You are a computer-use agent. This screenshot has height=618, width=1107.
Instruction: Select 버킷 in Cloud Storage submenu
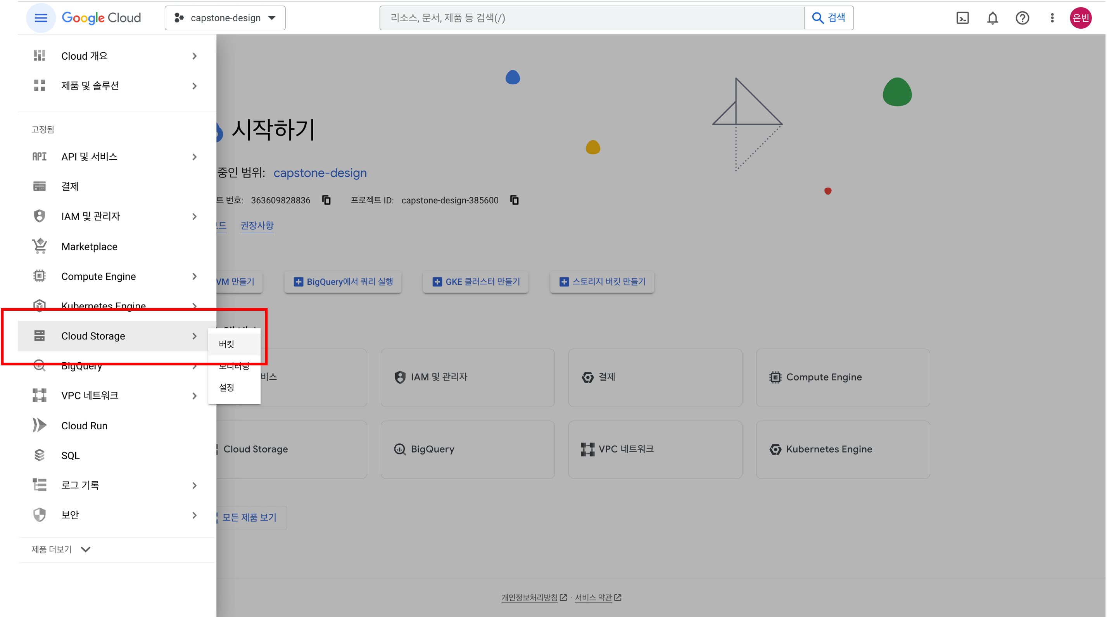(x=226, y=344)
